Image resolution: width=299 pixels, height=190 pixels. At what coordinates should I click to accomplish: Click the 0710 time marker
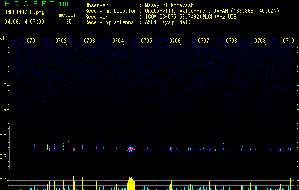point(289,41)
